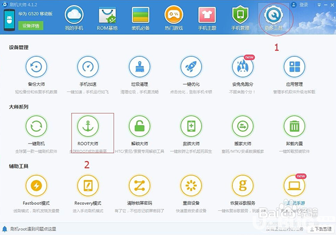This screenshot has width=336, height=235.
Task: Launch 备份大师 backup tool
Action: [36, 66]
